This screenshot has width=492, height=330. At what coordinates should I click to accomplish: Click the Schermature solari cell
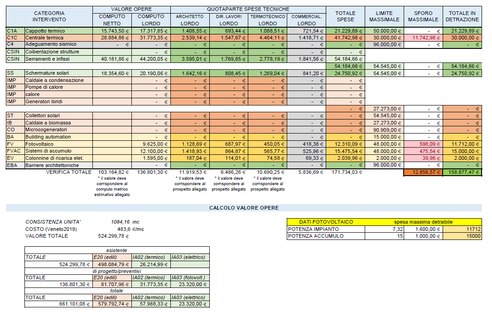click(x=59, y=73)
